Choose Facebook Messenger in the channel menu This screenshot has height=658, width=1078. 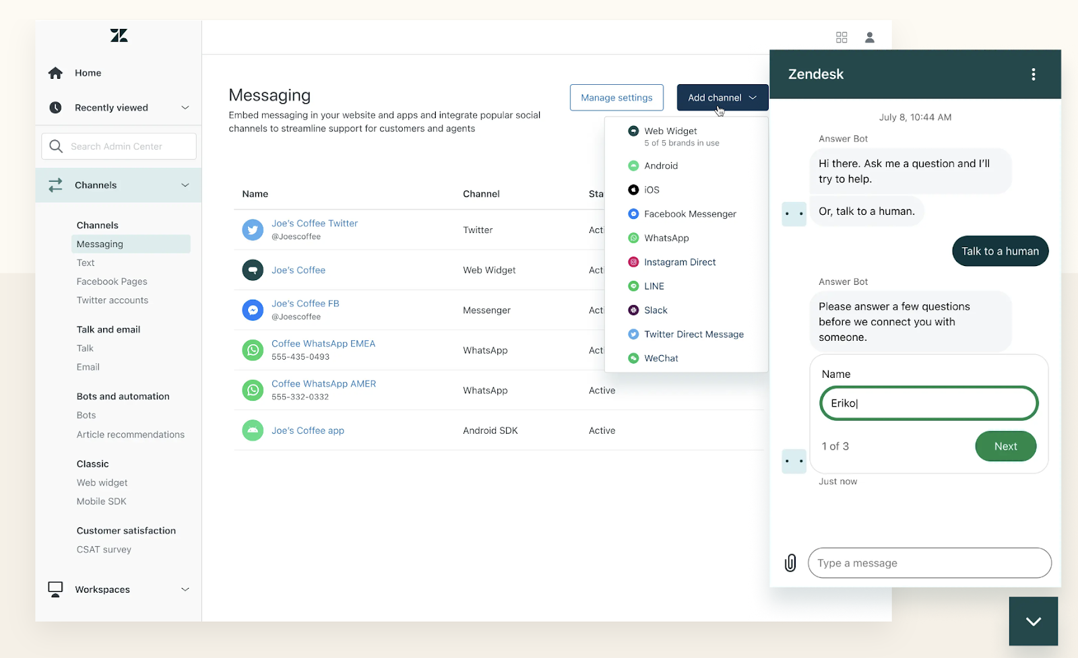click(686, 213)
